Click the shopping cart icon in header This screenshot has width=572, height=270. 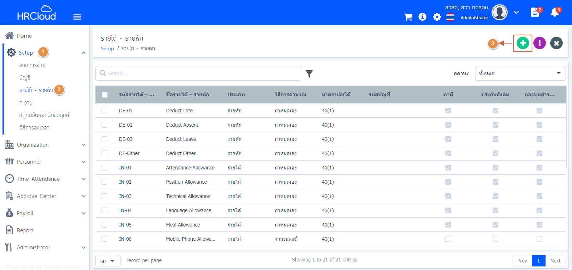point(408,17)
